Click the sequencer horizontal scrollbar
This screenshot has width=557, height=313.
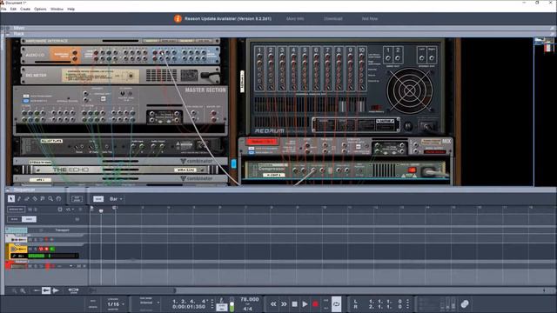(x=132, y=290)
